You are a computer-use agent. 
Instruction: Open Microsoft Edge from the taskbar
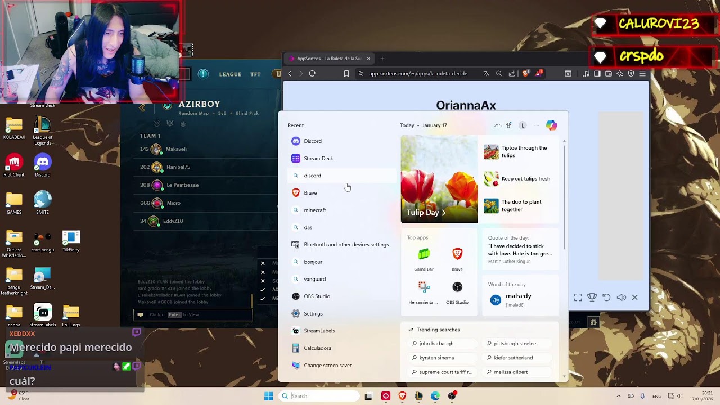tap(435, 396)
